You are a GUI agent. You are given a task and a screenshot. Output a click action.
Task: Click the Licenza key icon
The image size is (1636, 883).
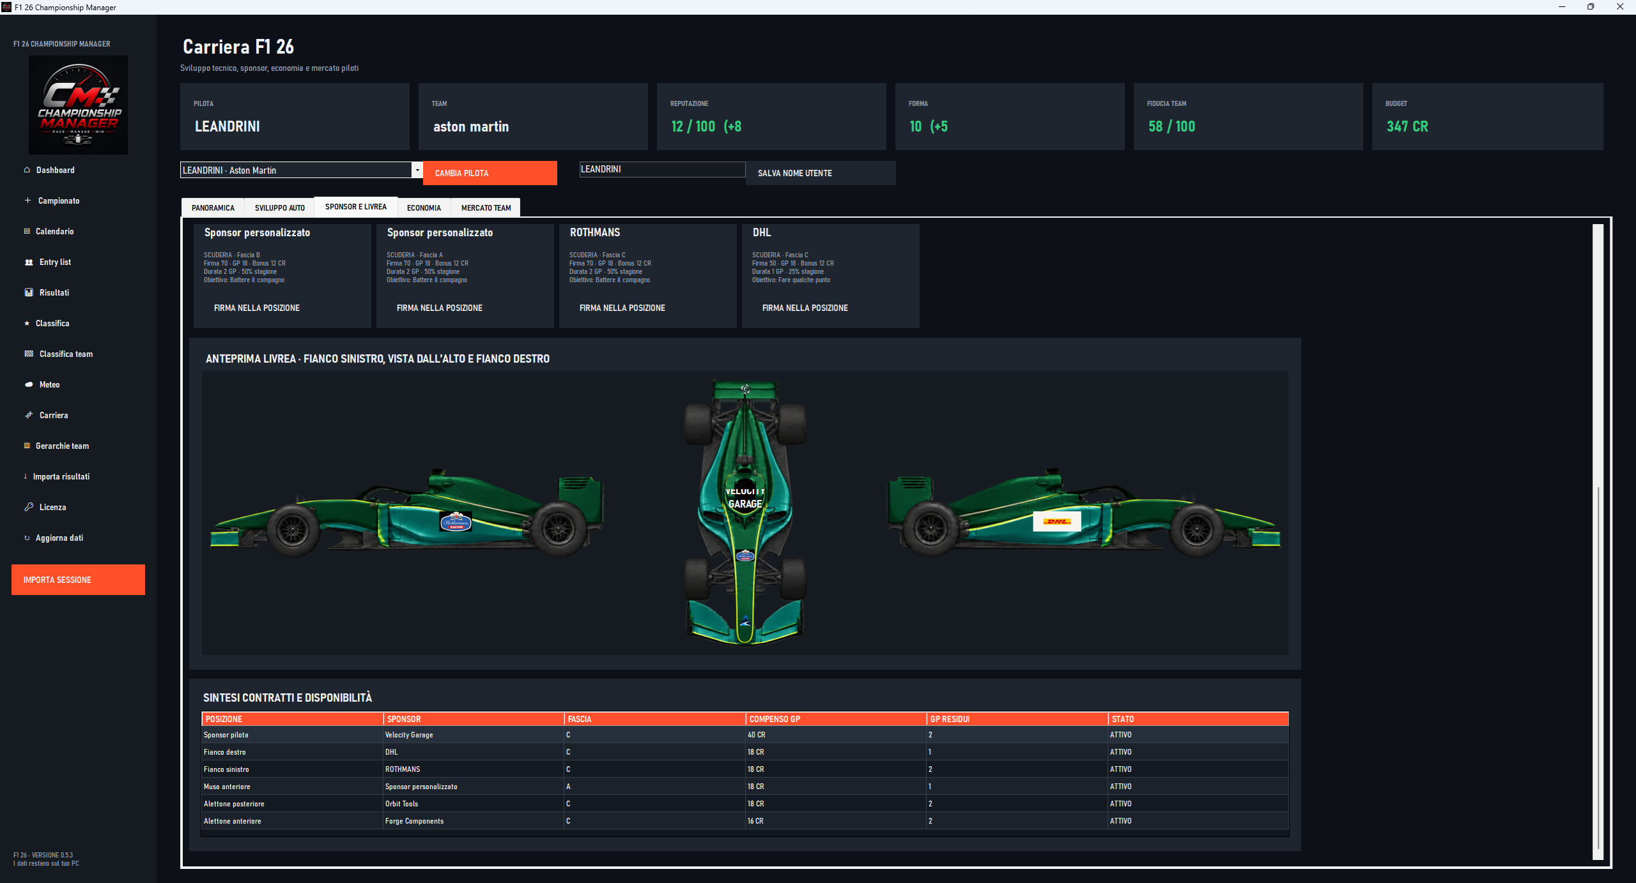(29, 507)
